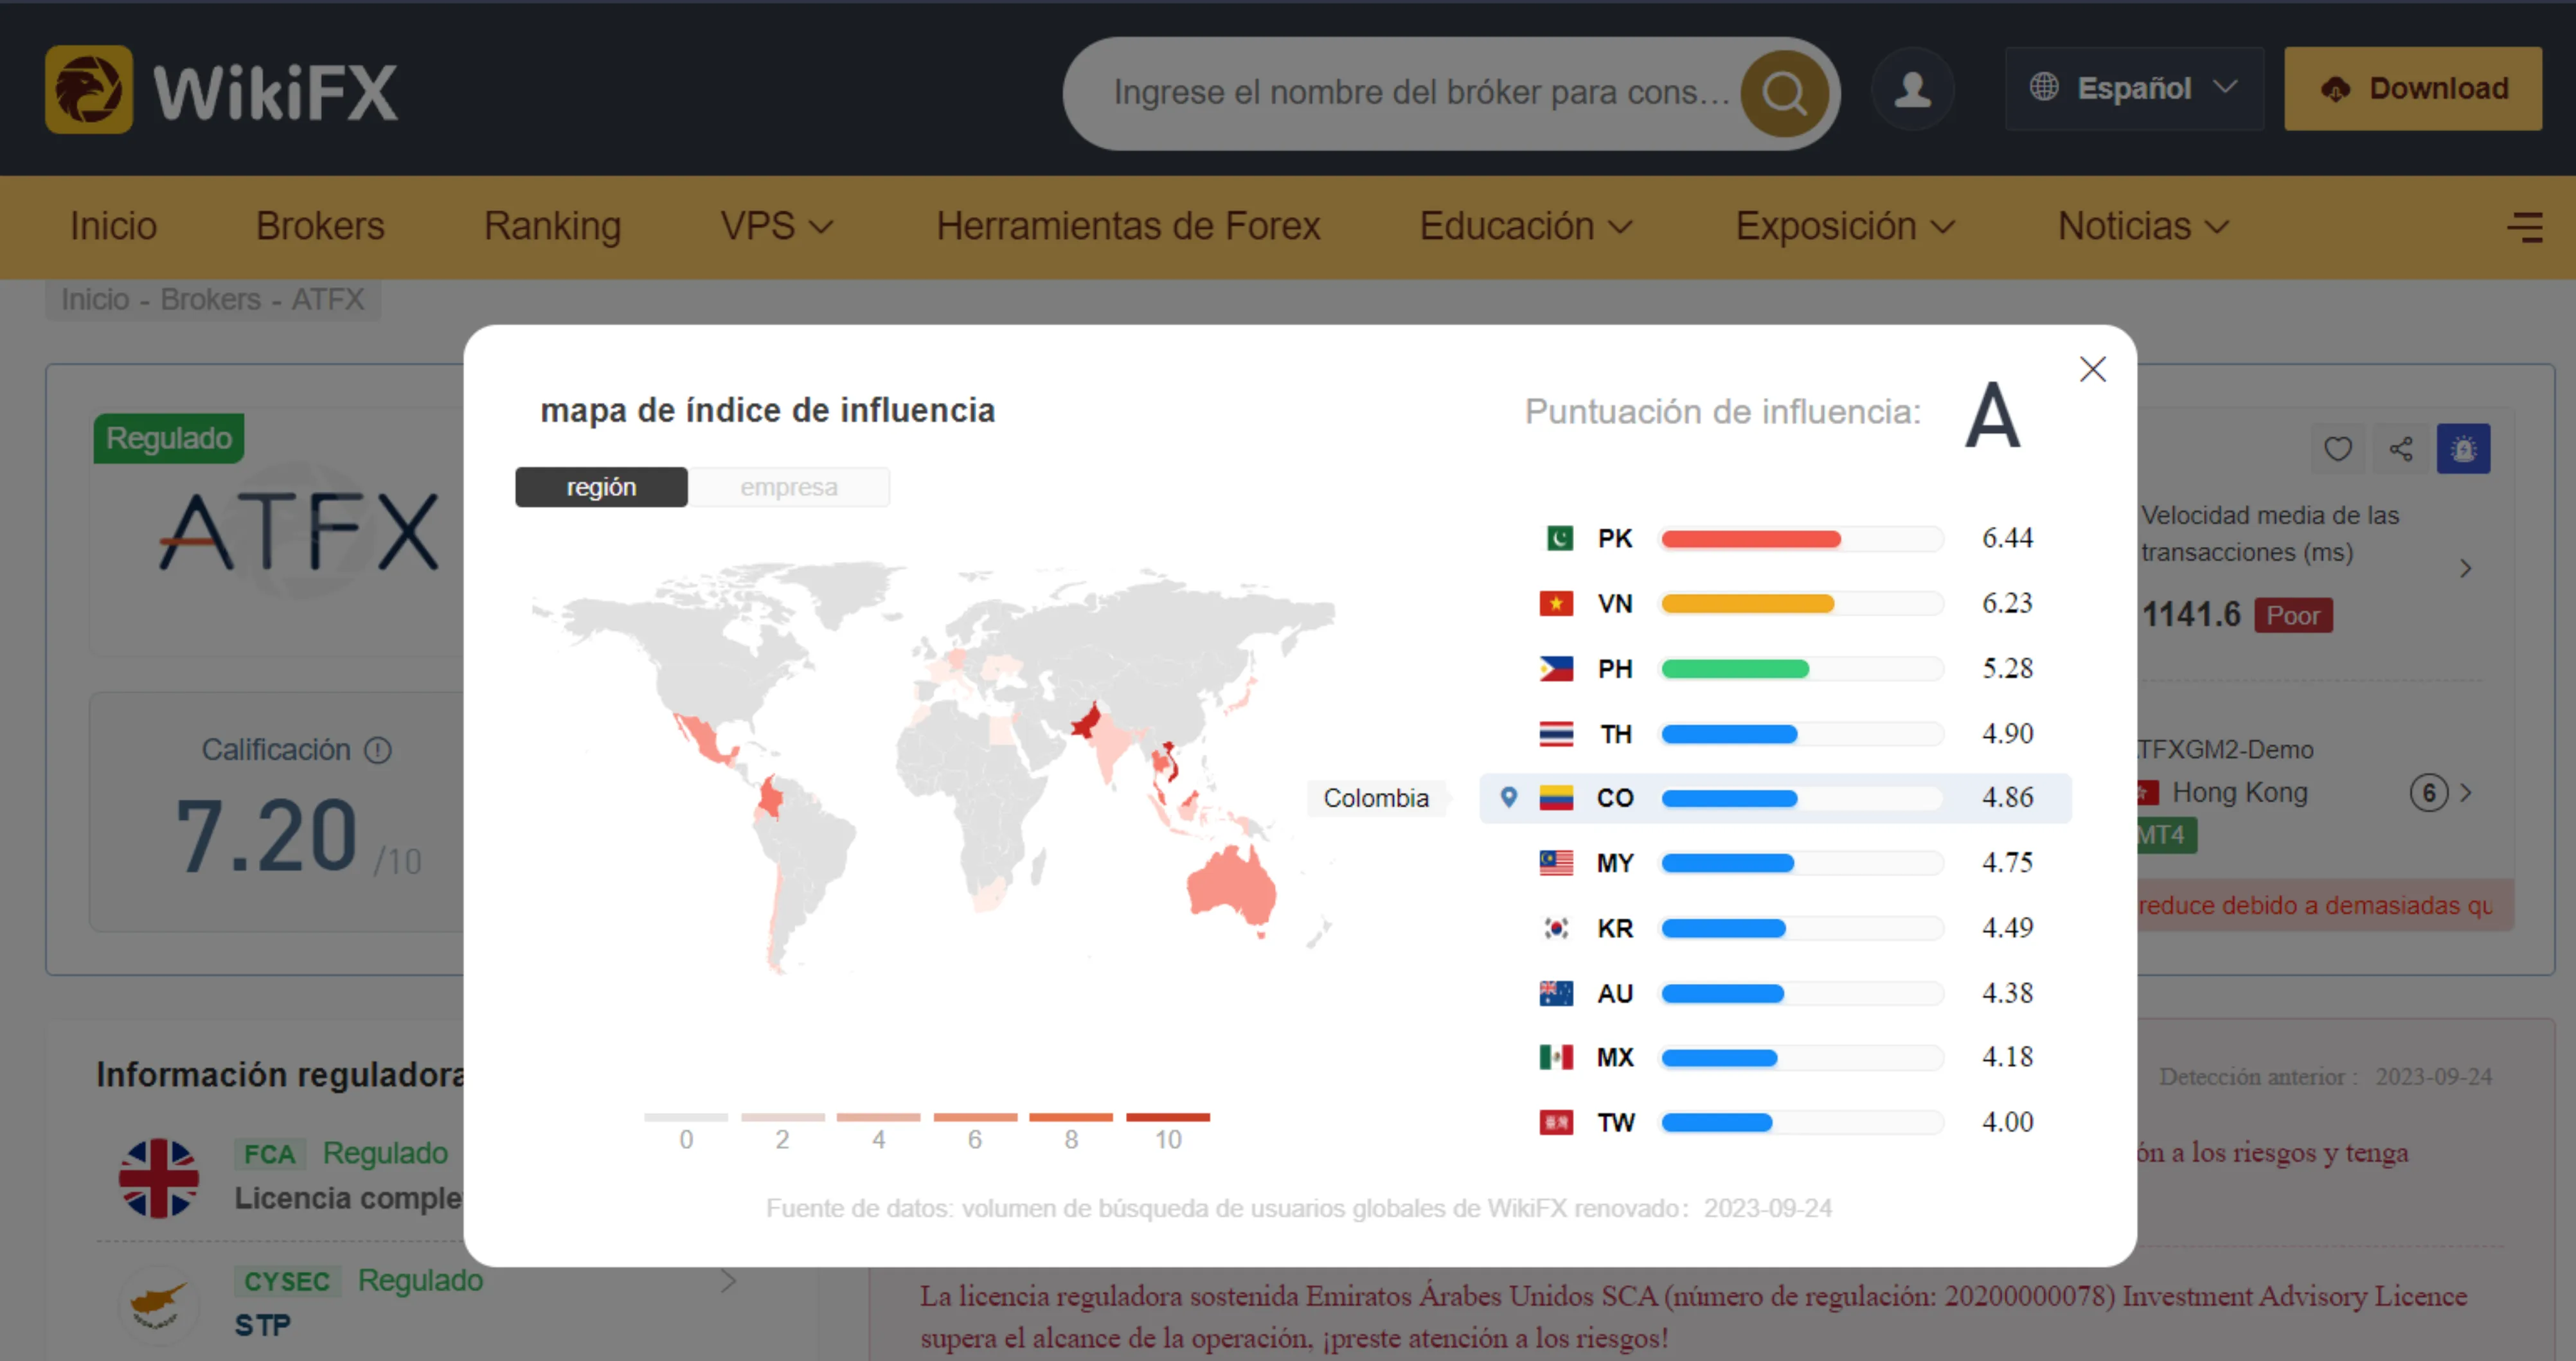The image size is (2576, 1361).
Task: Select the CO 4.86 row
Action: (x=1775, y=798)
